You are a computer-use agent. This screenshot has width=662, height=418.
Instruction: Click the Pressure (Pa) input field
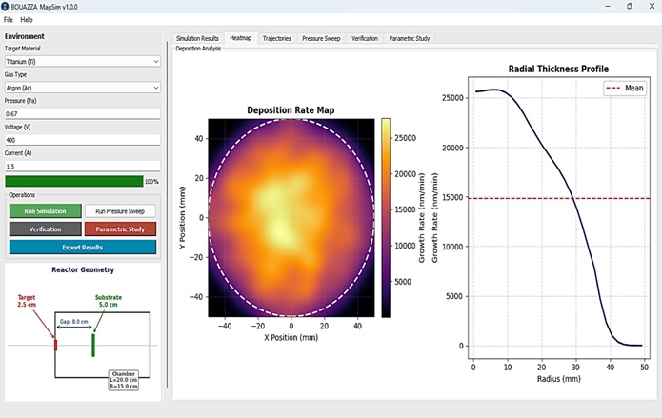click(x=82, y=114)
